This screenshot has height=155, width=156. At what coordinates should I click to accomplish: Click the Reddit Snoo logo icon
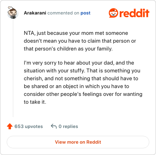(x=113, y=13)
